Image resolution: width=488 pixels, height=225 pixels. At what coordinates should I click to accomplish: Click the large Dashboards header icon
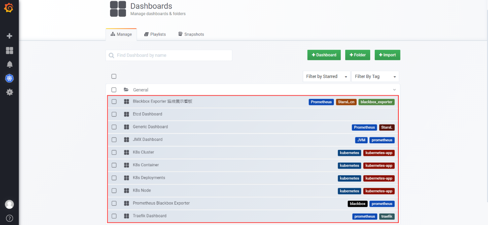[118, 9]
